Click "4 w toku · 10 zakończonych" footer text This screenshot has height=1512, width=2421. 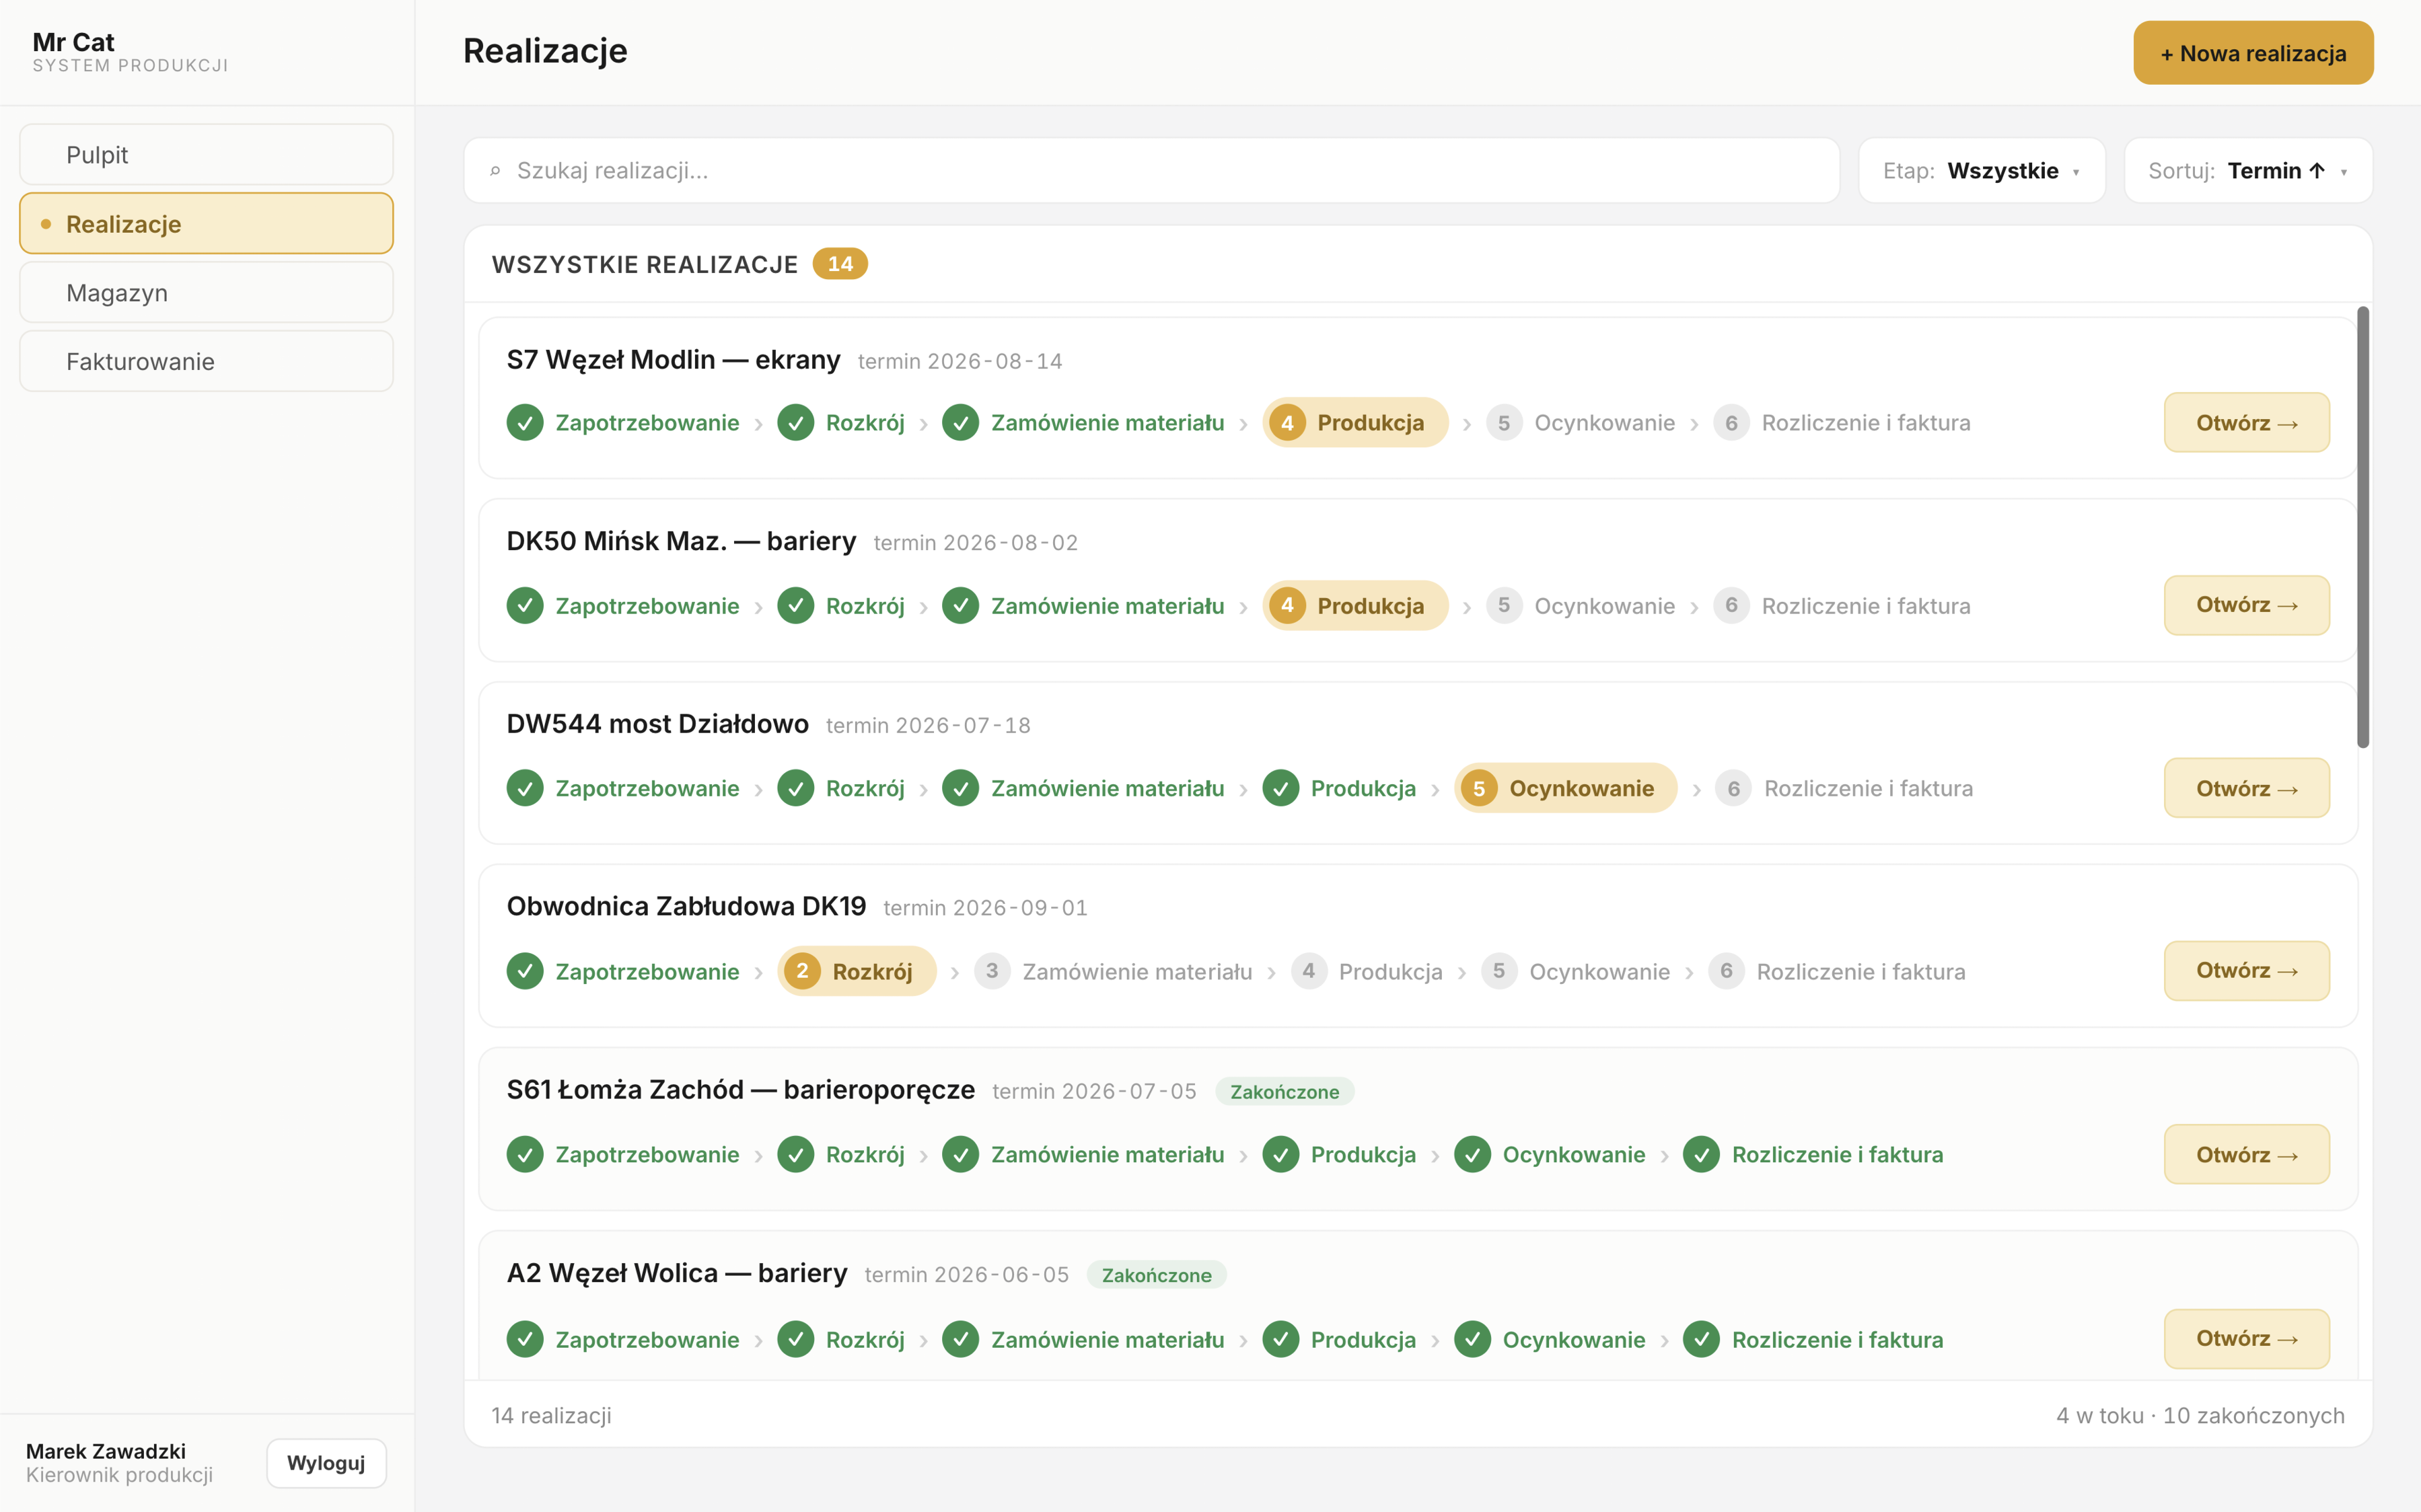pos(2200,1415)
